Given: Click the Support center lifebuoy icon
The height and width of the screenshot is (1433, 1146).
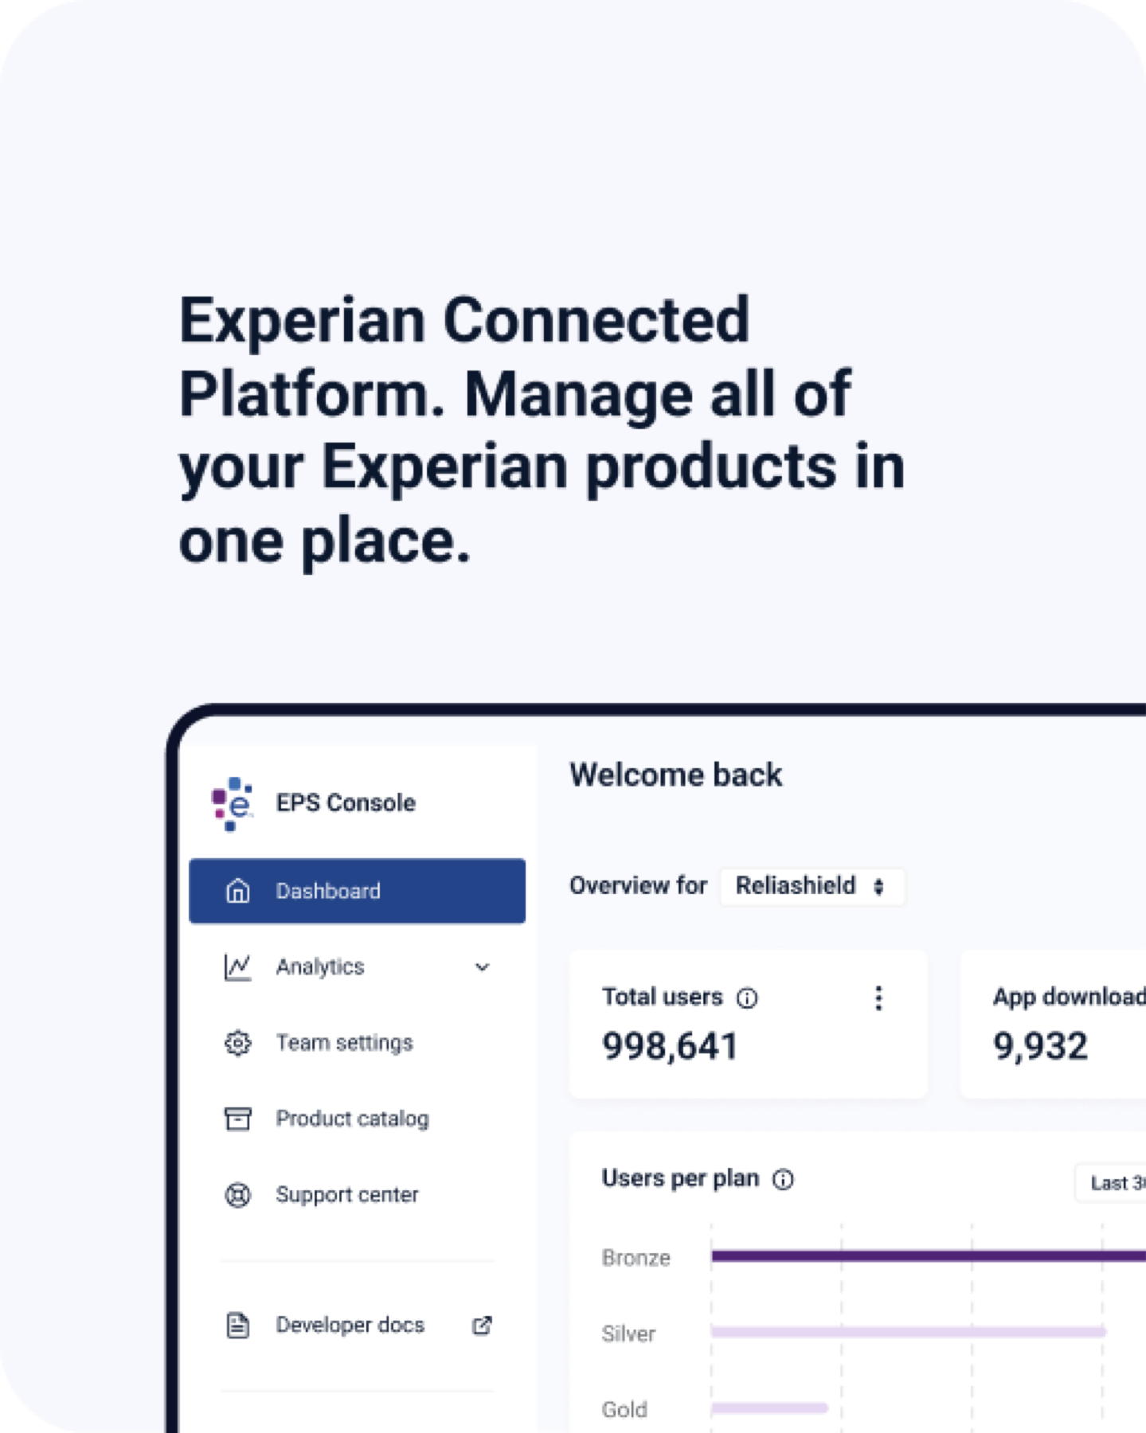Looking at the screenshot, I should point(237,1195).
